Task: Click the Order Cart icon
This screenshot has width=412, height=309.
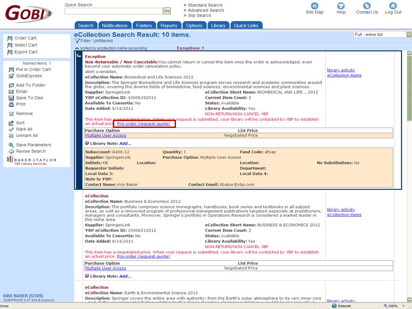Action: pyautogui.click(x=10, y=38)
